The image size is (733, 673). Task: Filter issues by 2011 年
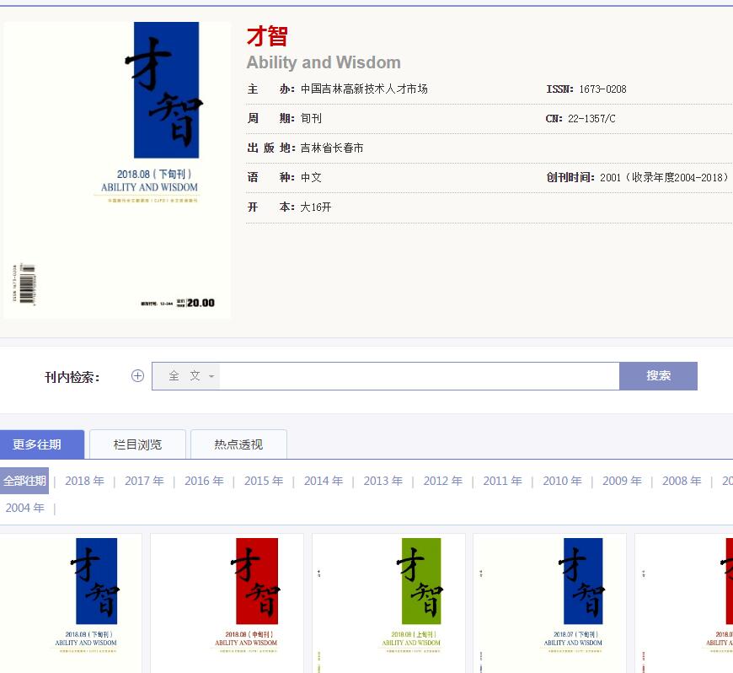click(x=502, y=481)
